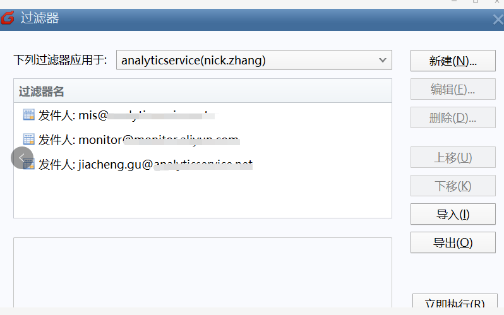
Task: Click the 导出(O) button
Action: [x=453, y=242]
